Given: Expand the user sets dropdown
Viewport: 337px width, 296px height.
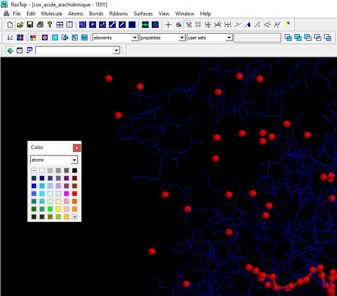Looking at the screenshot, I should pos(229,38).
